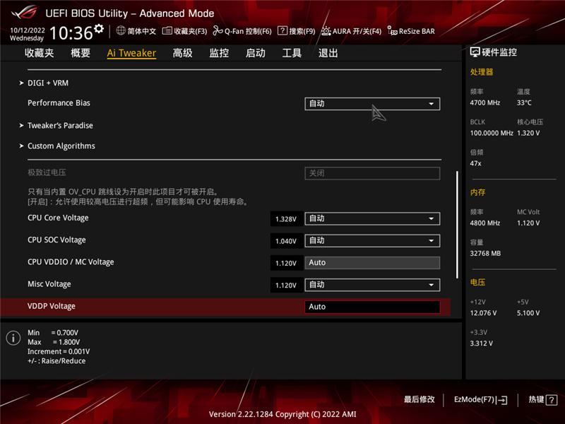The image size is (565, 424).
Task: Click the CPU VDDIO 1.120V value
Action: (286, 263)
